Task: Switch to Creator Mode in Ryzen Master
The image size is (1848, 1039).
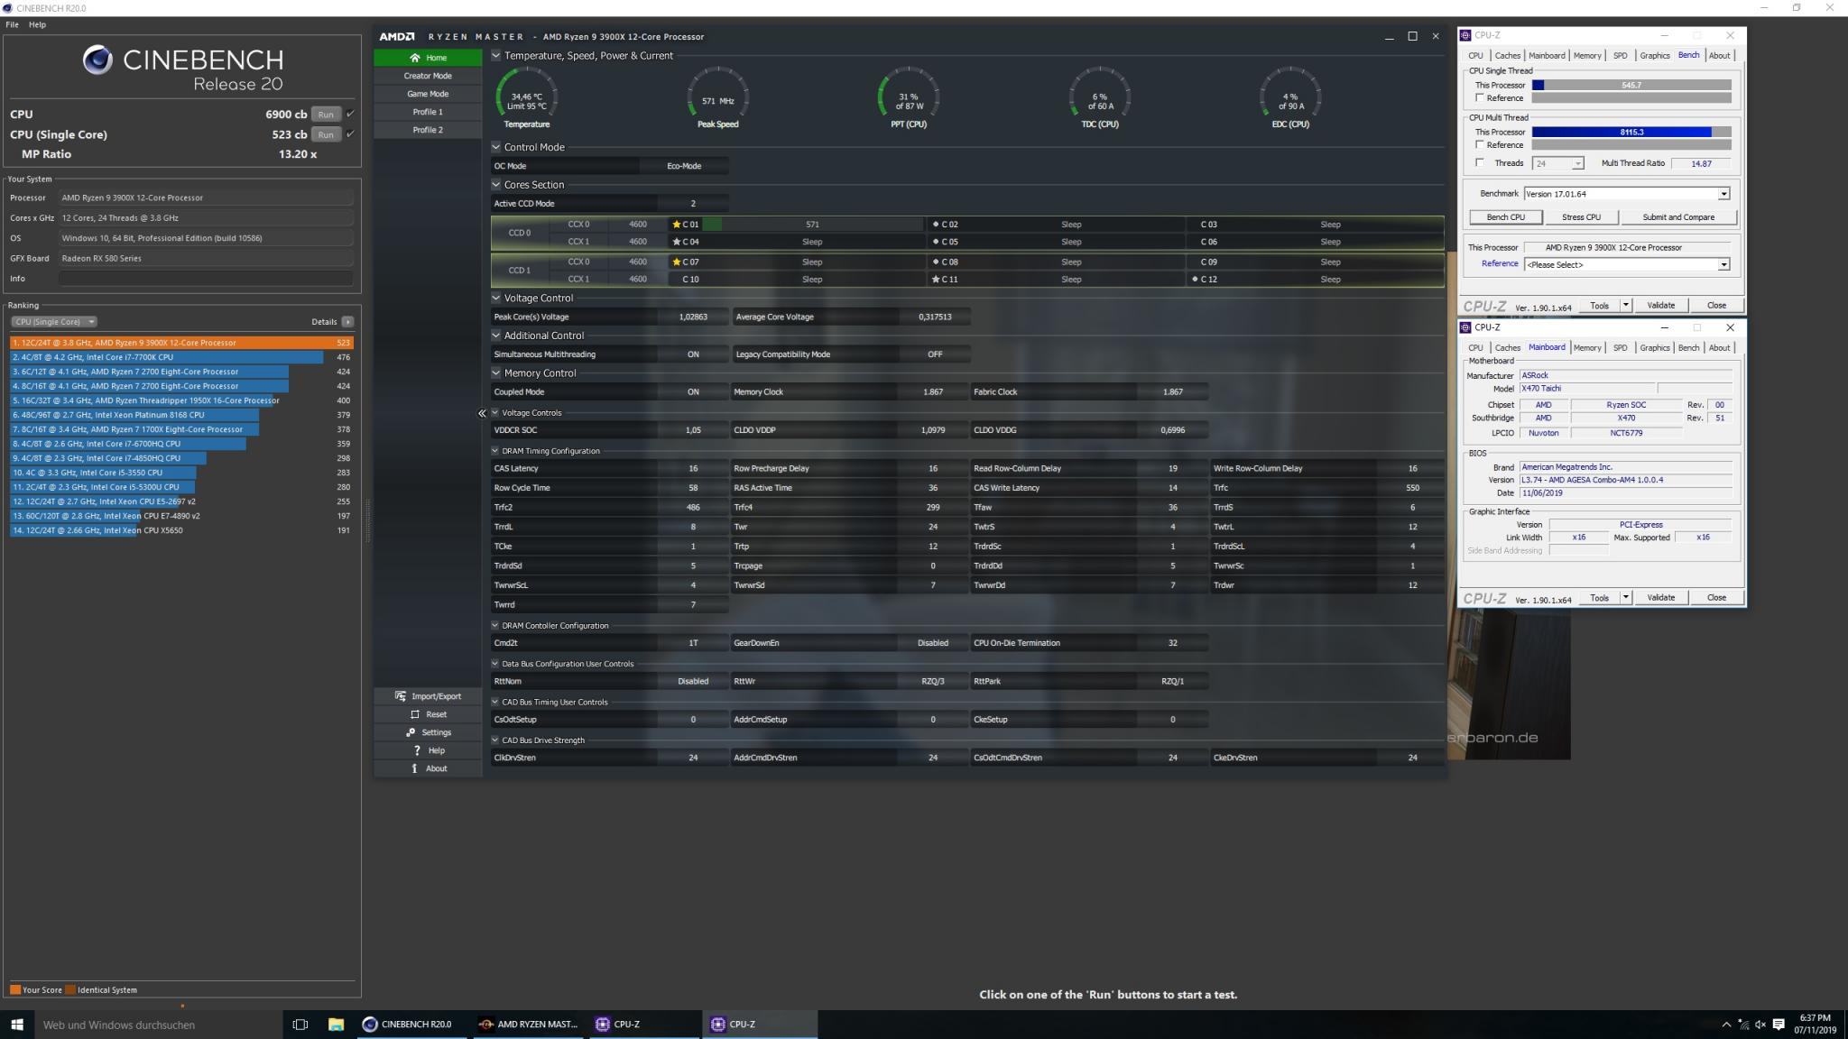Action: tap(428, 76)
